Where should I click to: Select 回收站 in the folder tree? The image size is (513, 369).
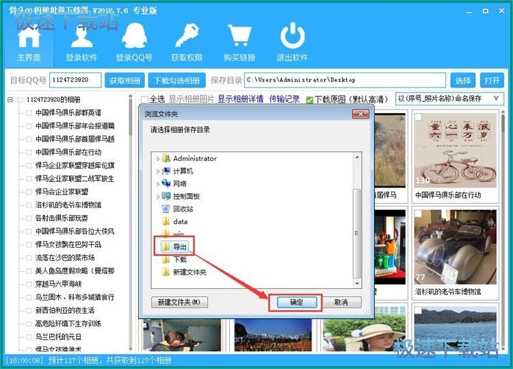coord(183,209)
